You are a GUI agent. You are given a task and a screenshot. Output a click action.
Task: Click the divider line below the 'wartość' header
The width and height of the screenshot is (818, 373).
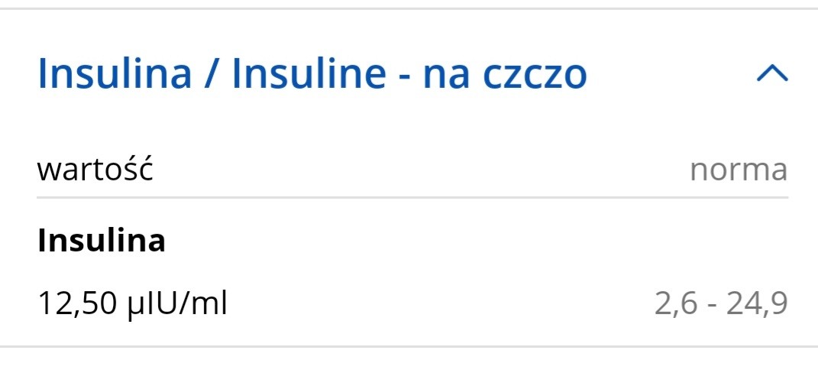(412, 197)
